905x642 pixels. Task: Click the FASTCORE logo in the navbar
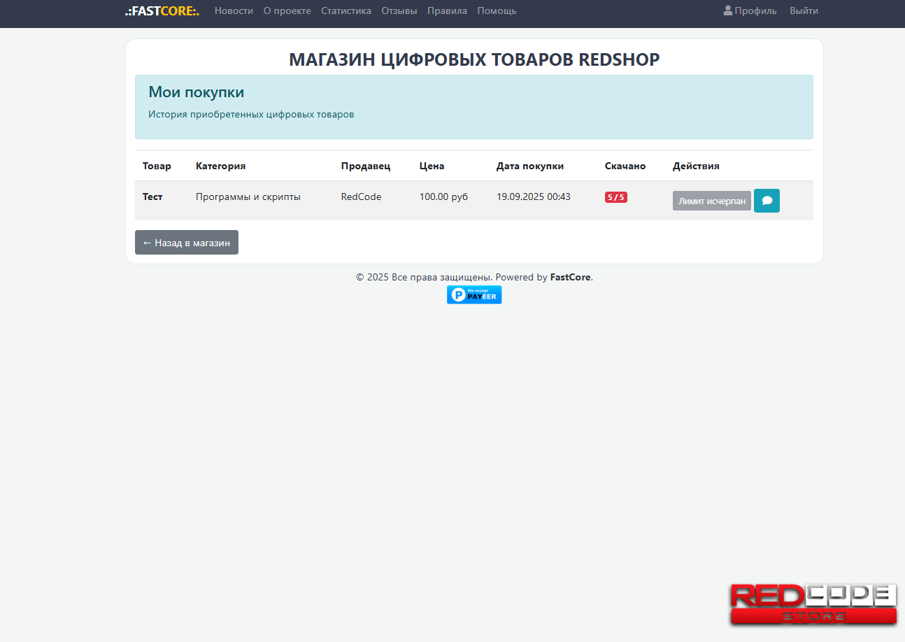(162, 11)
